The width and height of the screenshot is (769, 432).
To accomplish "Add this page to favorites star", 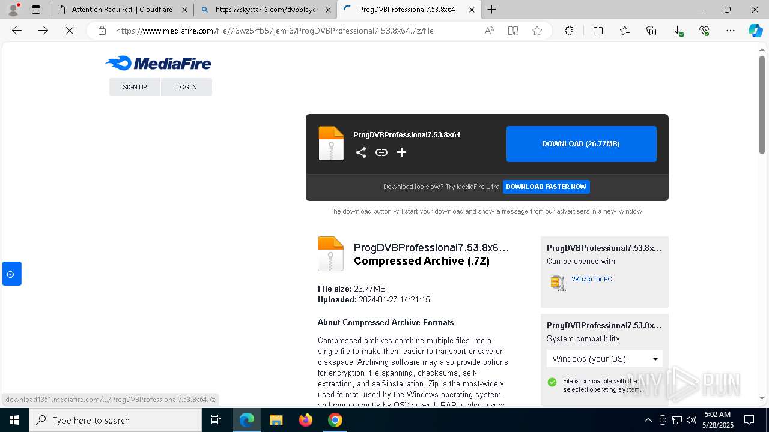I will tap(537, 31).
